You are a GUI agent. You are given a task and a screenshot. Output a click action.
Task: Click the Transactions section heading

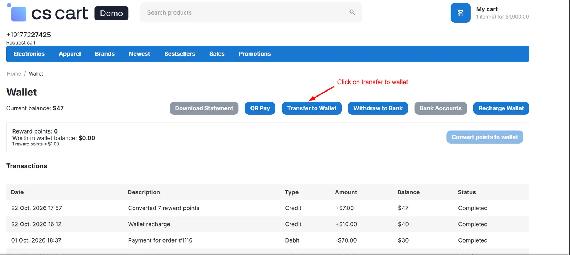tap(27, 166)
